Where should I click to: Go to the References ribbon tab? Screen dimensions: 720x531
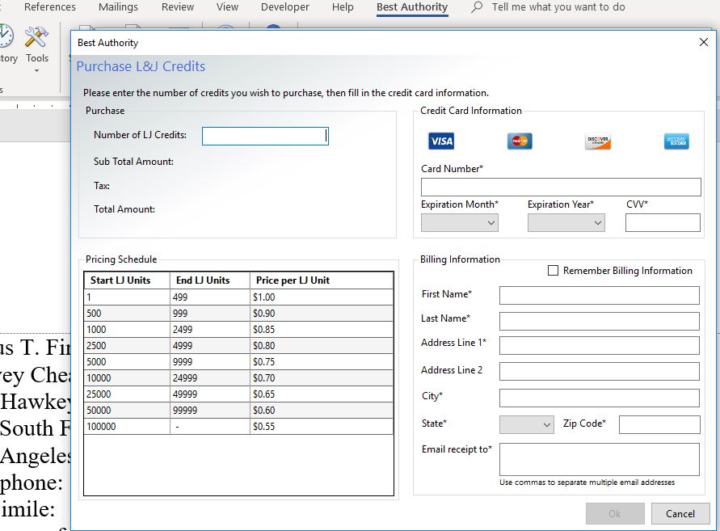[x=50, y=7]
